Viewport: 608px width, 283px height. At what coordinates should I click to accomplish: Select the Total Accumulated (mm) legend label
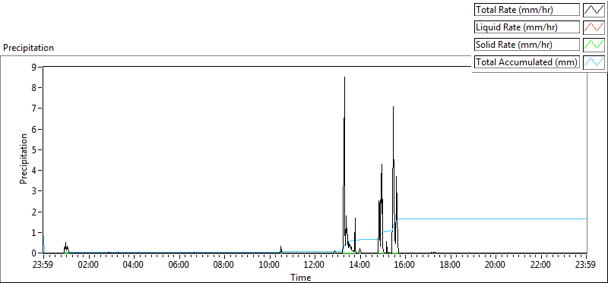pos(527,62)
